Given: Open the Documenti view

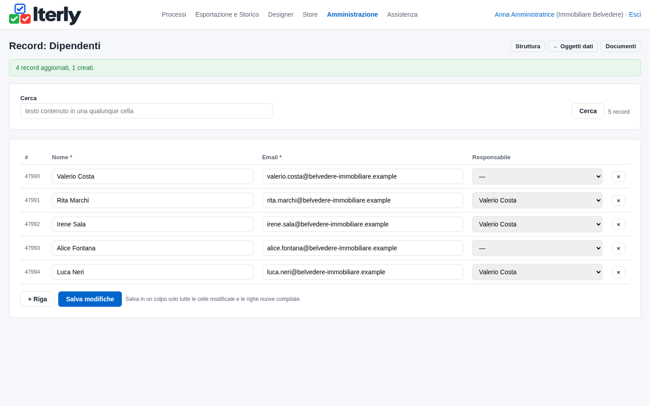Looking at the screenshot, I should (x=621, y=46).
